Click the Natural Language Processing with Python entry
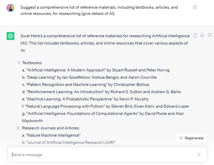 106,106
